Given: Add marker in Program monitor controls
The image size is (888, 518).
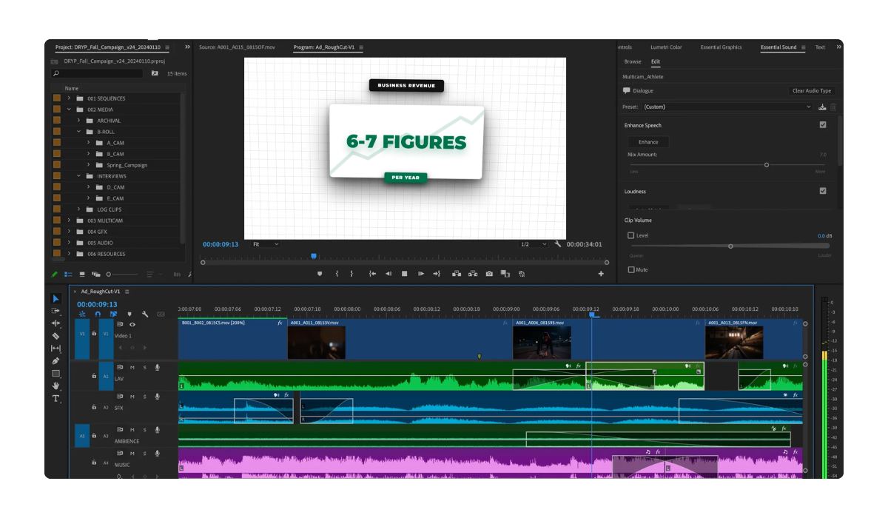Looking at the screenshot, I should coord(320,274).
